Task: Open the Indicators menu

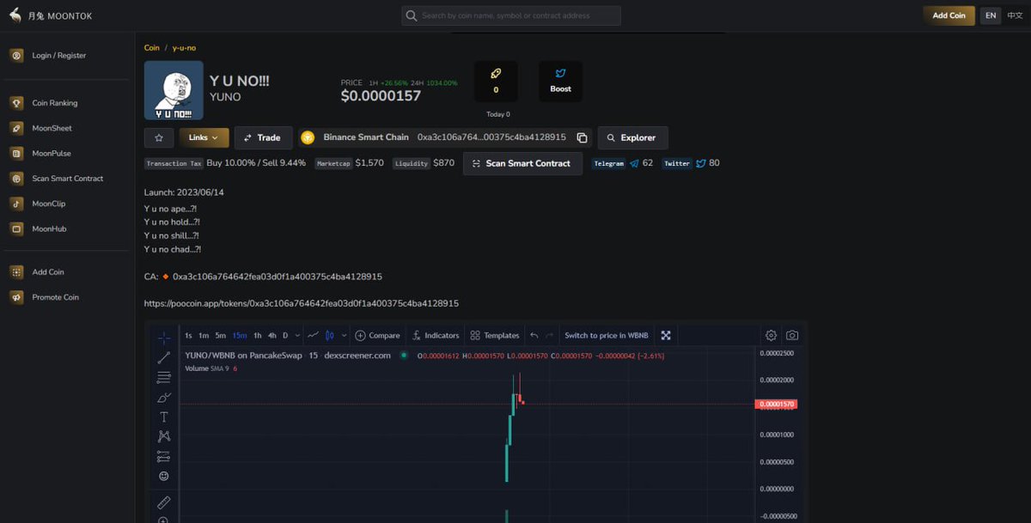Action: (x=436, y=336)
